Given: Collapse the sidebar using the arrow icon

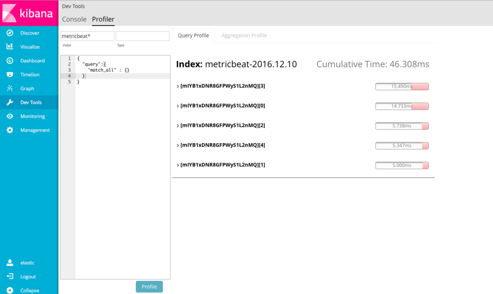Looking at the screenshot, I should [x=10, y=290].
